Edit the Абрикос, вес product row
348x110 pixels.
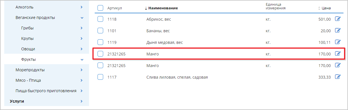pyautogui.click(x=338, y=19)
